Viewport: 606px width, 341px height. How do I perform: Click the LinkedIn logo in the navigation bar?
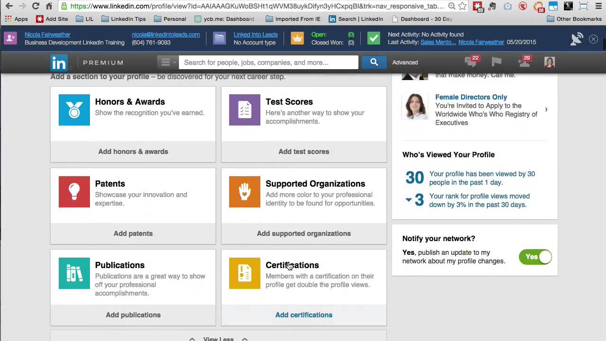(x=59, y=63)
